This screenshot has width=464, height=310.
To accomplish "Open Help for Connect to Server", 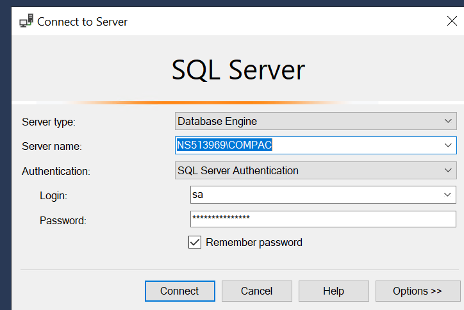I will [333, 291].
